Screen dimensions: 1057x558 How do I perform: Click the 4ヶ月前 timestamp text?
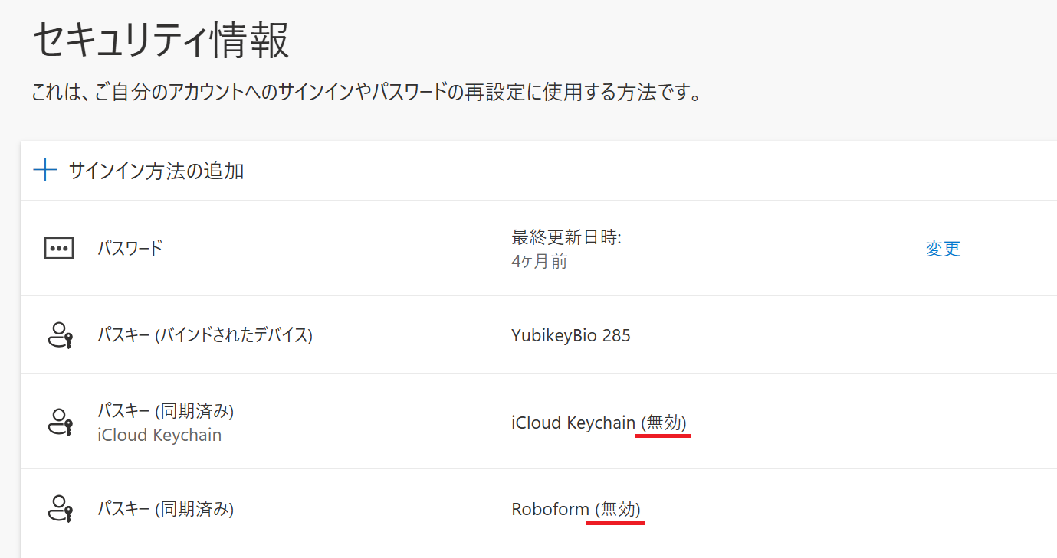coord(539,262)
